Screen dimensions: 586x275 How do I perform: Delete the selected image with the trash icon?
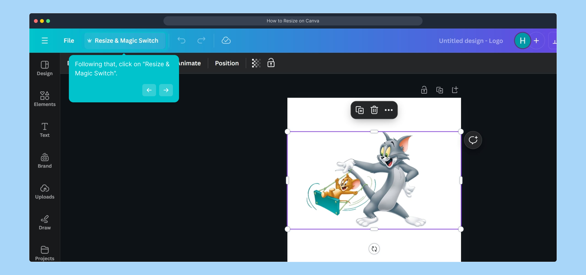click(x=374, y=110)
